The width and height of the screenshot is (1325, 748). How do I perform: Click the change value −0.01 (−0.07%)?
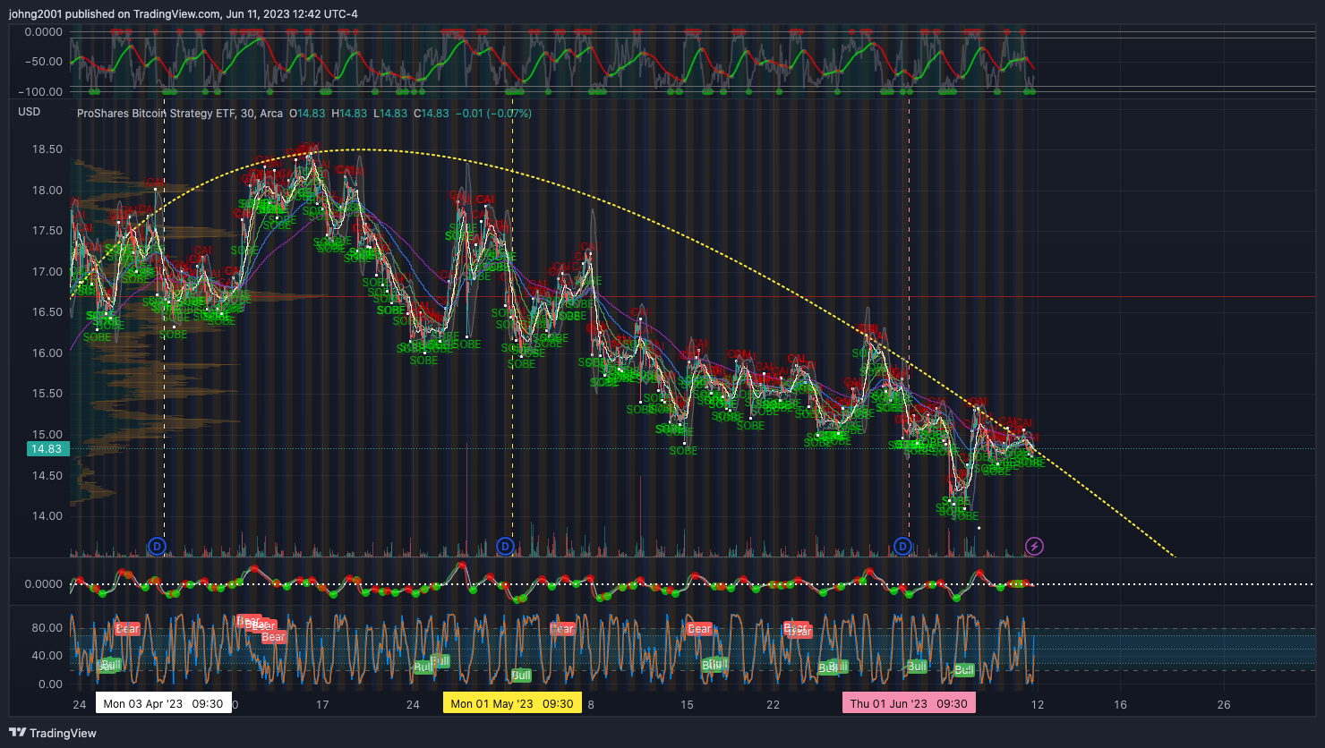pos(493,114)
